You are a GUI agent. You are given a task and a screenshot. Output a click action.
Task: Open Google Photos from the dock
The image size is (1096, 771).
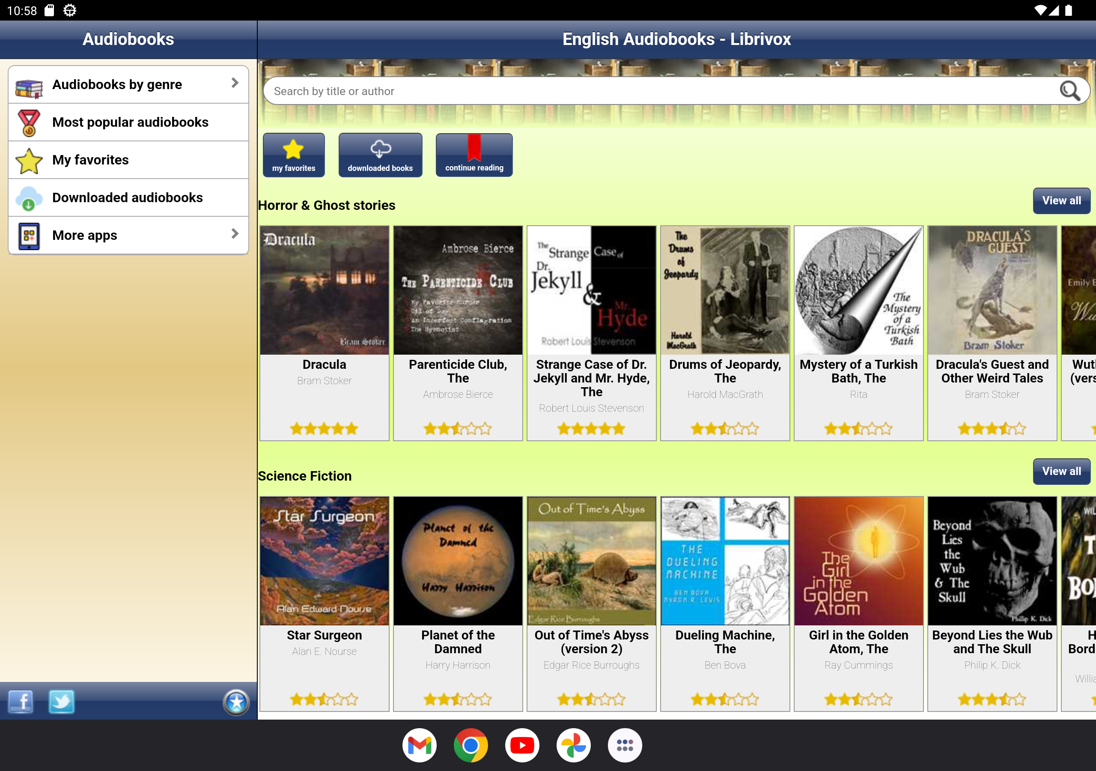(x=573, y=745)
